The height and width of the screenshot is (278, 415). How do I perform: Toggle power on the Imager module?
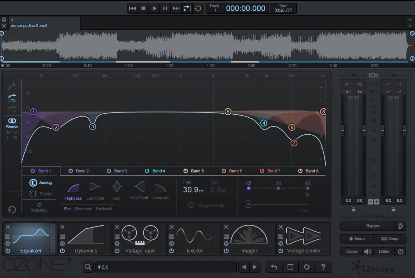pos(226,251)
